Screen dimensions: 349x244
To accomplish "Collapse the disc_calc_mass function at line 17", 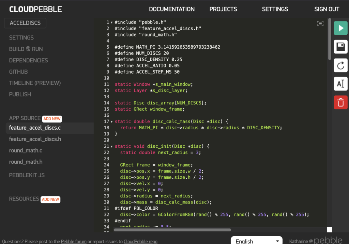I will 112,122.
